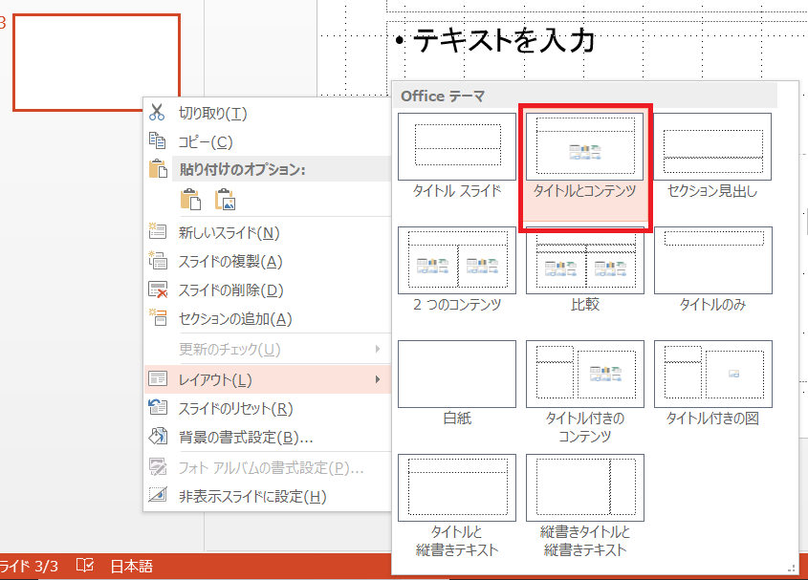Open the レイアウト(L) submenu

click(267, 379)
